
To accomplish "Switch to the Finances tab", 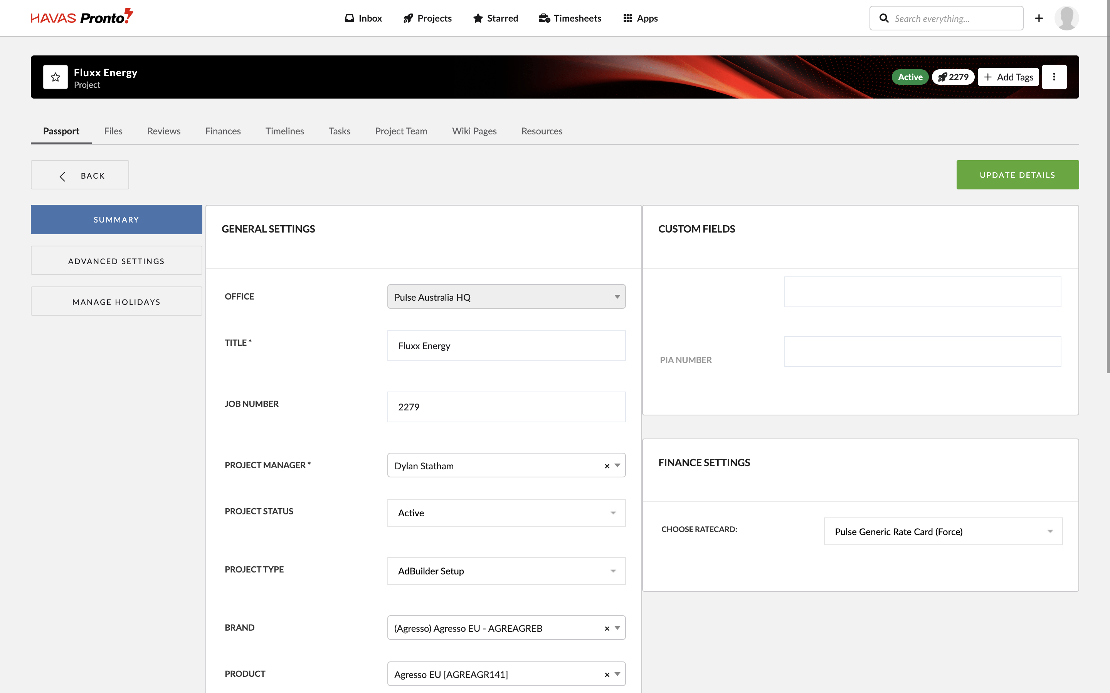I will tap(223, 131).
